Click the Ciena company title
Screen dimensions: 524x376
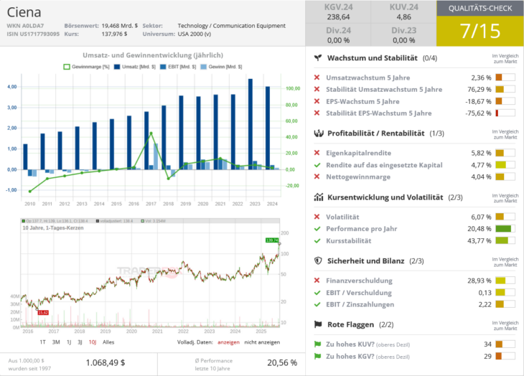[x=24, y=12]
